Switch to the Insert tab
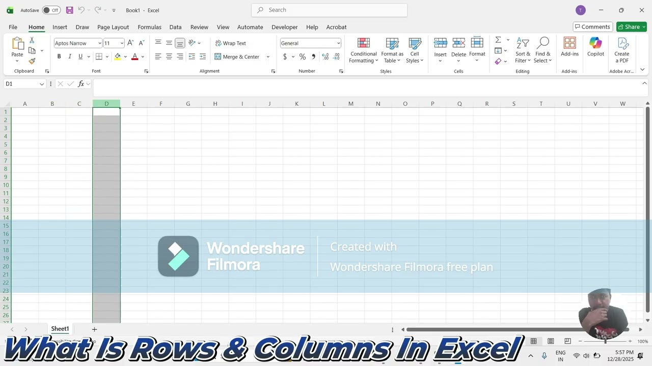652x366 pixels. pos(60,27)
